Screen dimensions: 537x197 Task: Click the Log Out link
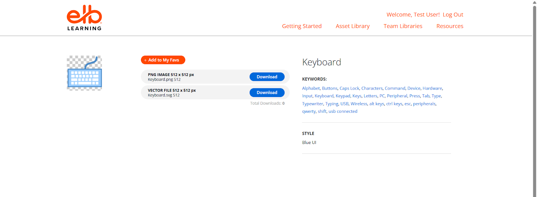453,15
